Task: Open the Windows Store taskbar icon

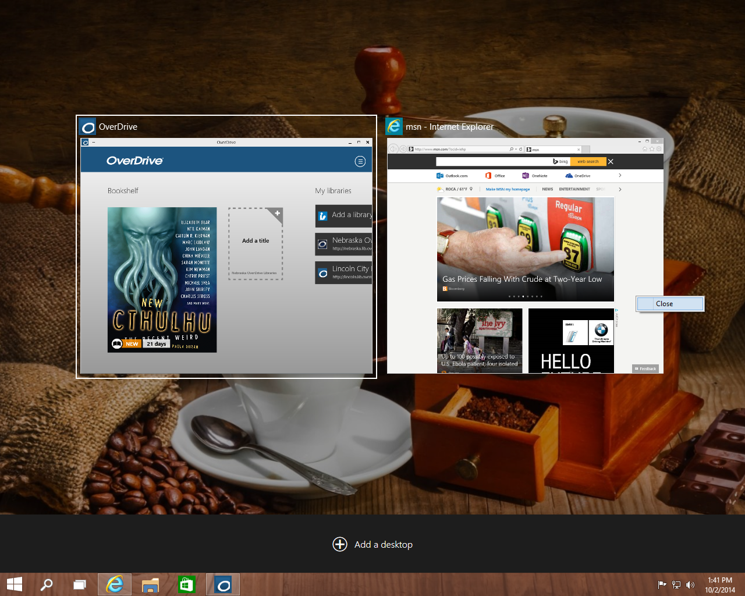Action: click(186, 584)
